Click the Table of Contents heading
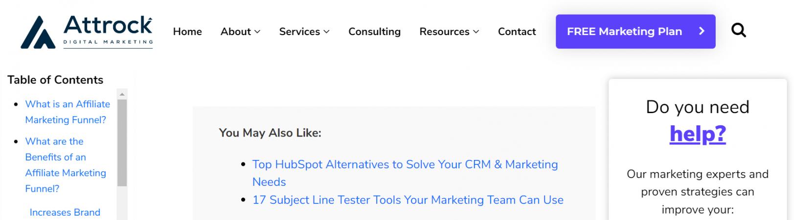This screenshot has width=794, height=220. coord(55,80)
